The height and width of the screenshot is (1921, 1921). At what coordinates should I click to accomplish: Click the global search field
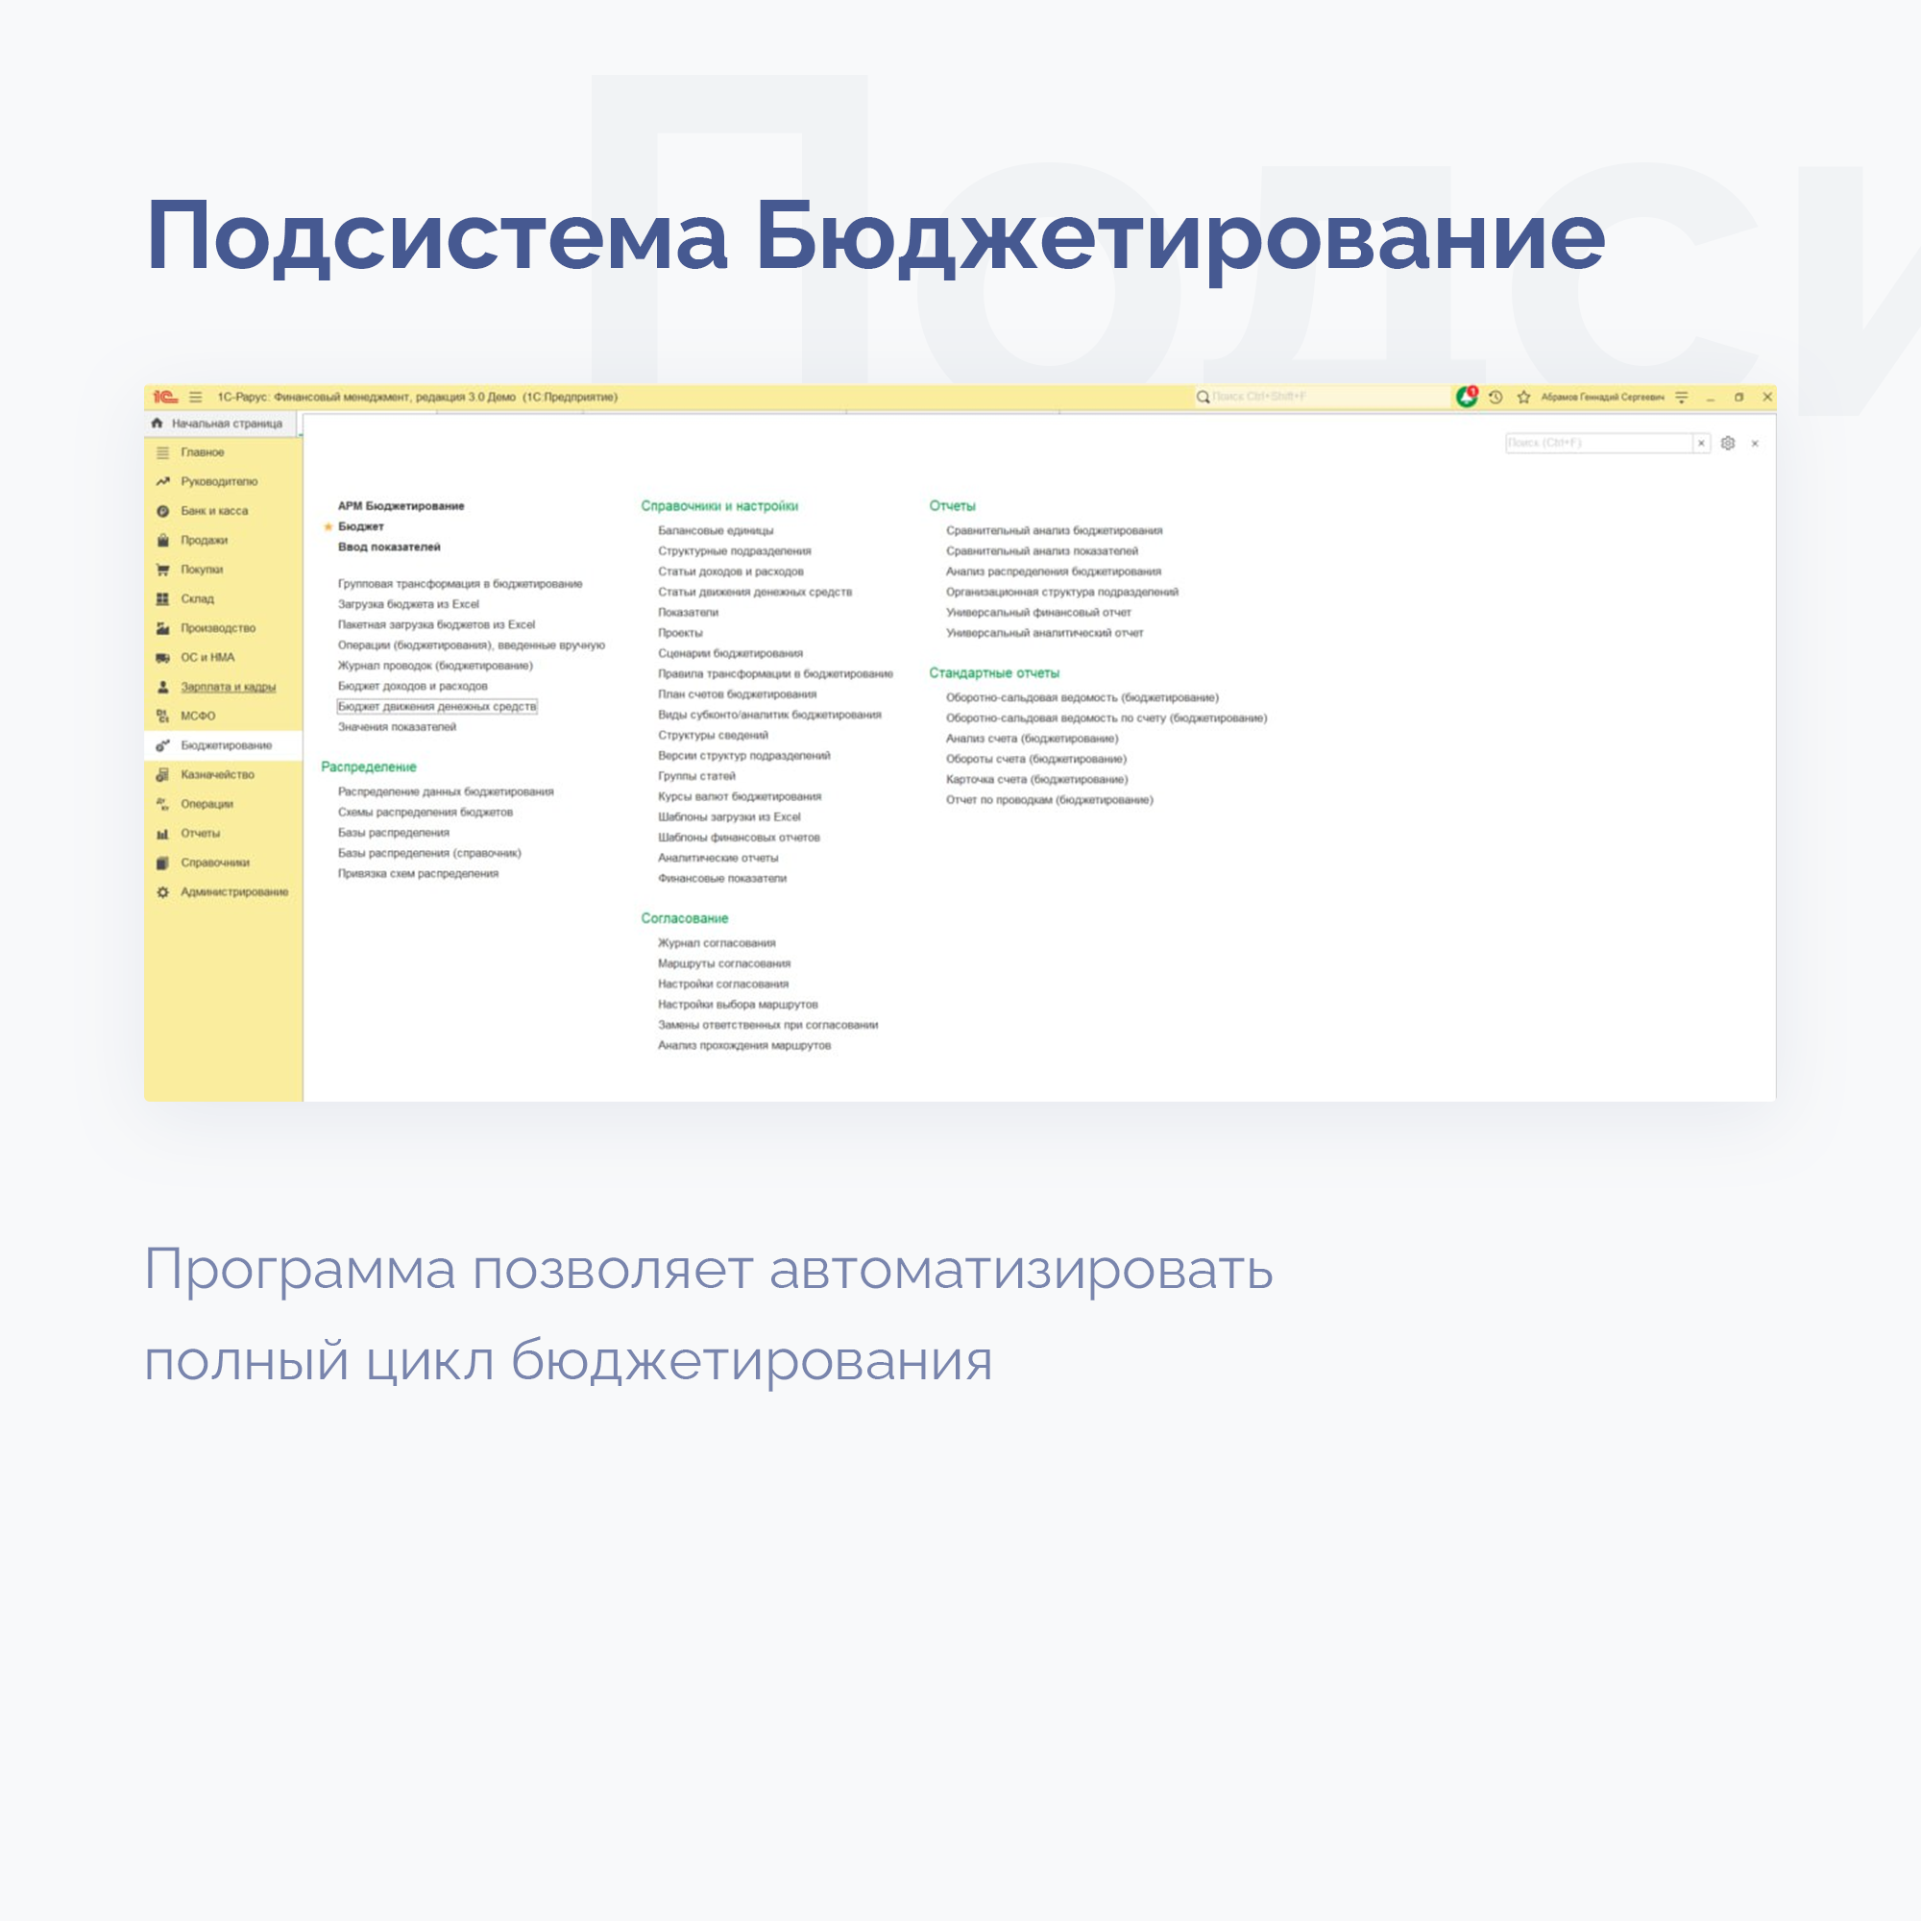point(1323,397)
